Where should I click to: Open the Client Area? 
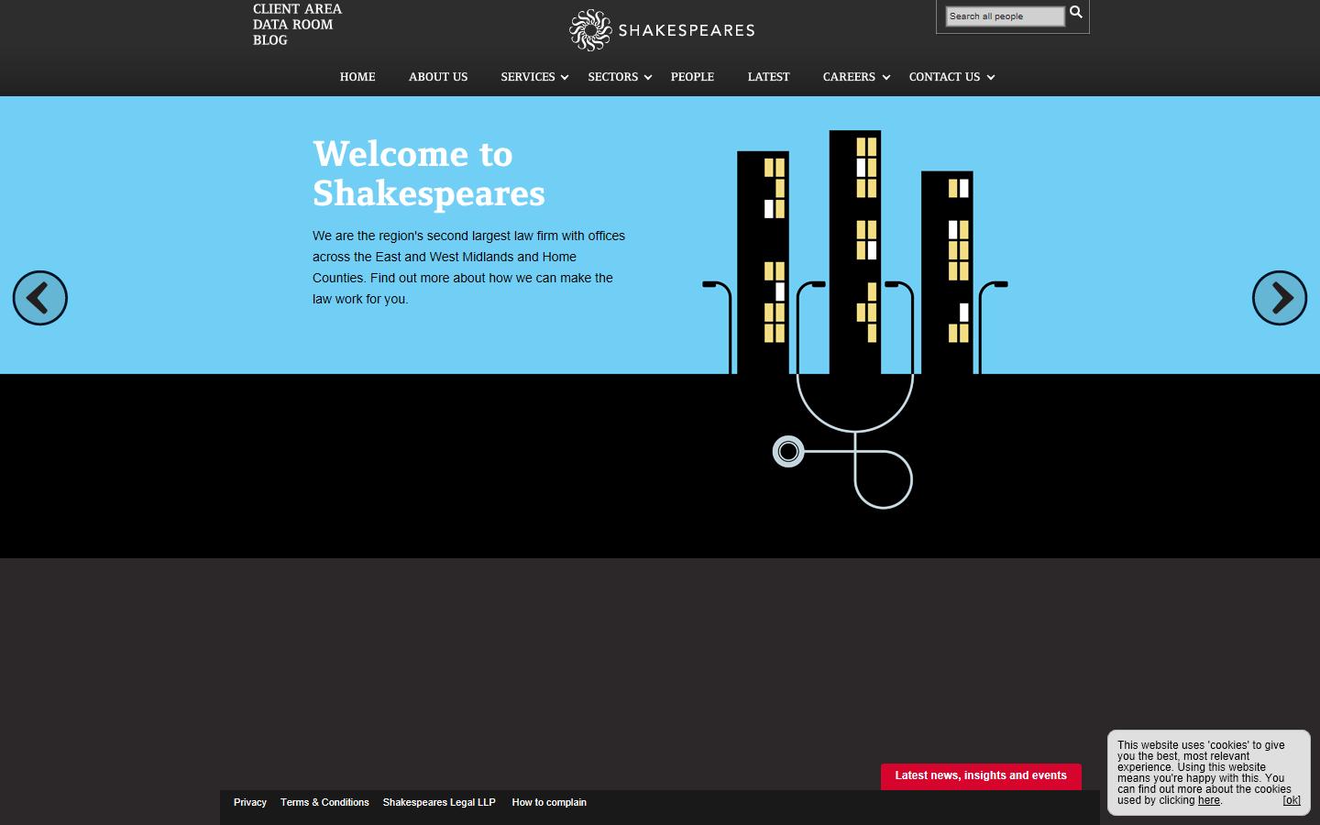tap(296, 8)
